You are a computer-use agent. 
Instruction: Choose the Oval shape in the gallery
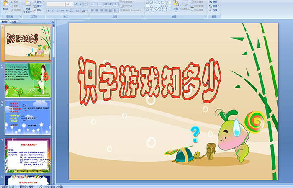(166, 2)
